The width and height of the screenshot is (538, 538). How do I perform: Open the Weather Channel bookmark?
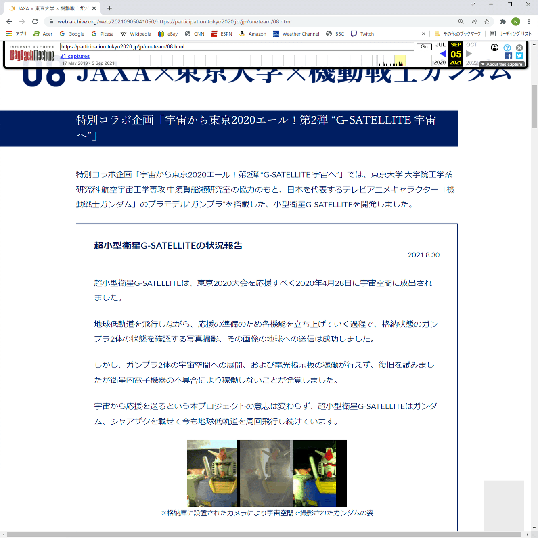pyautogui.click(x=296, y=34)
